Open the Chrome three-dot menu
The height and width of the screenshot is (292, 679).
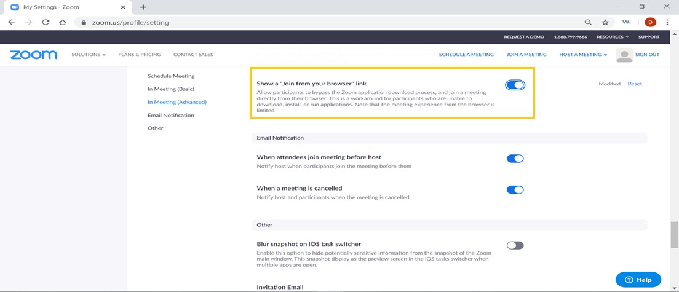667,22
